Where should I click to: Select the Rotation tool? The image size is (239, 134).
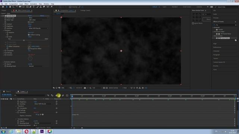click(x=17, y=7)
